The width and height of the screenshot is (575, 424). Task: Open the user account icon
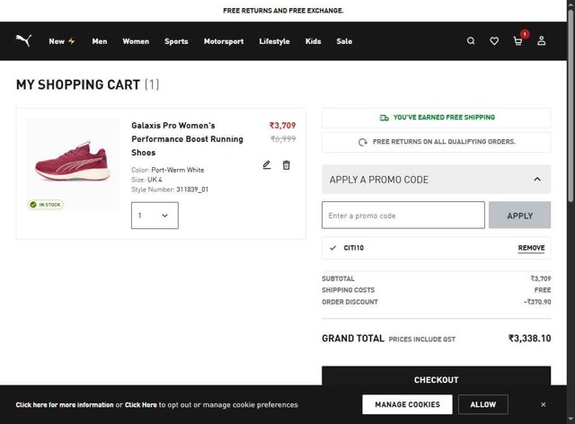pos(541,41)
